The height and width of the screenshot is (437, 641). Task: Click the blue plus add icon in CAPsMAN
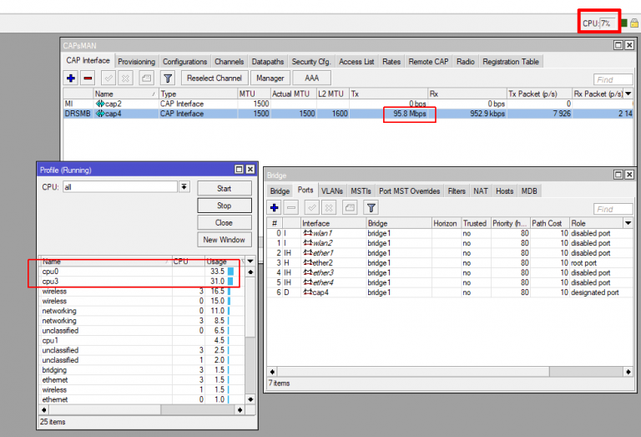(72, 79)
